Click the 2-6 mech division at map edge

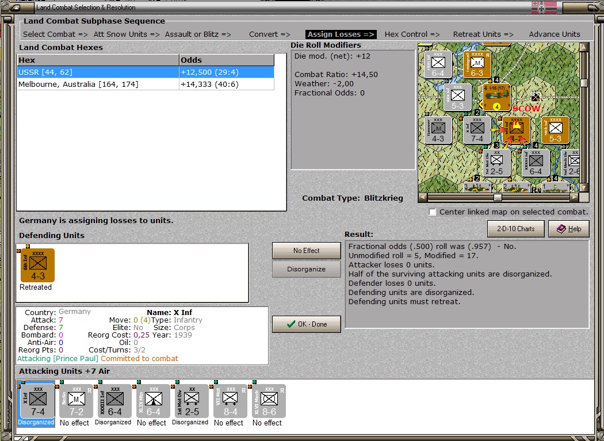coord(572,163)
